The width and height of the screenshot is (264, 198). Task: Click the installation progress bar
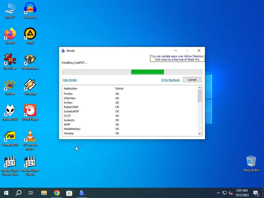tap(132, 72)
